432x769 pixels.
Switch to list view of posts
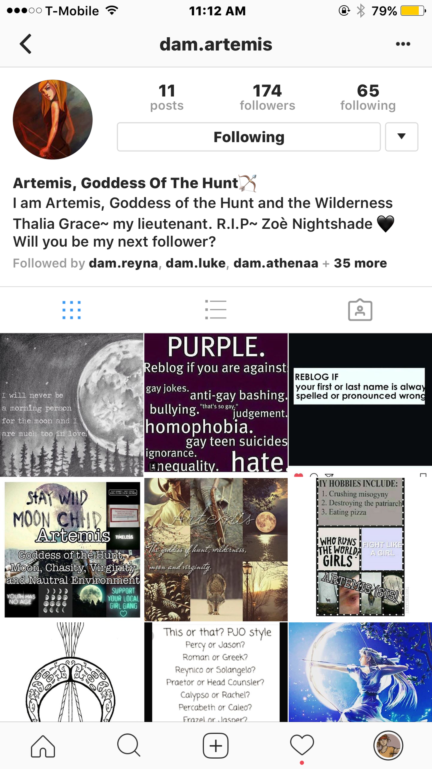(216, 310)
